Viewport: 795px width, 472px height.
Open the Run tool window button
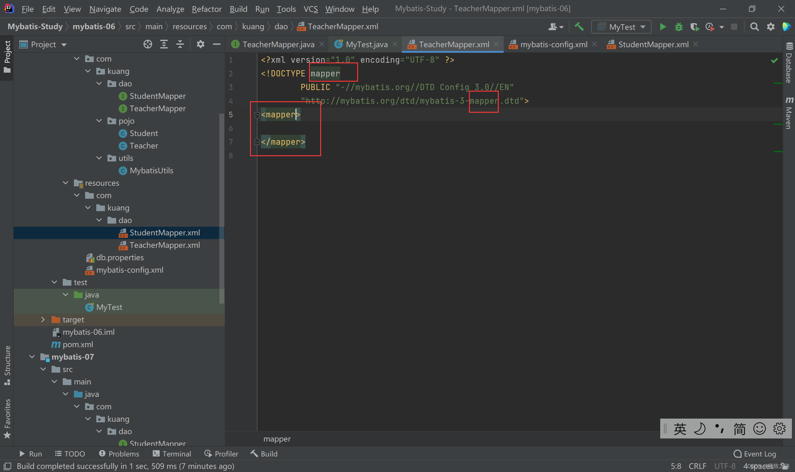click(30, 454)
